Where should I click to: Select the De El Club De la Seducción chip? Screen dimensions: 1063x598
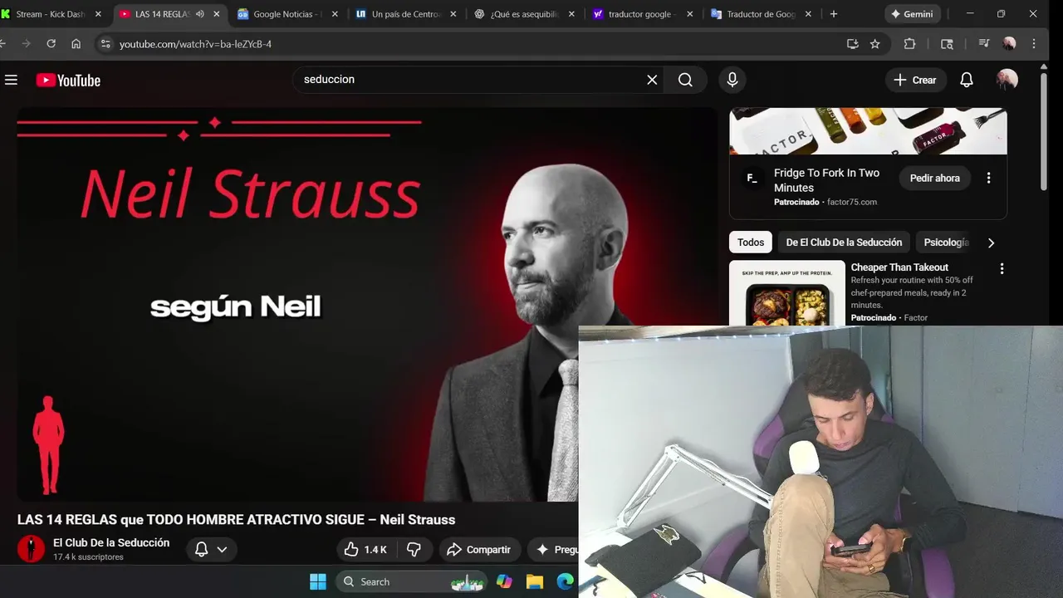844,243
